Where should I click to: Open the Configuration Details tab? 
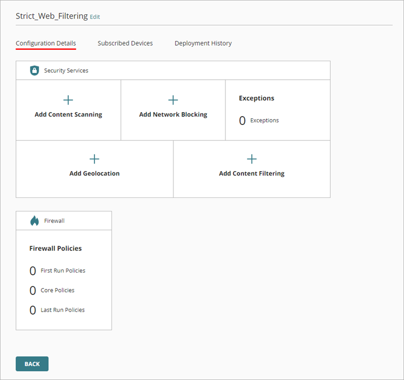point(46,43)
